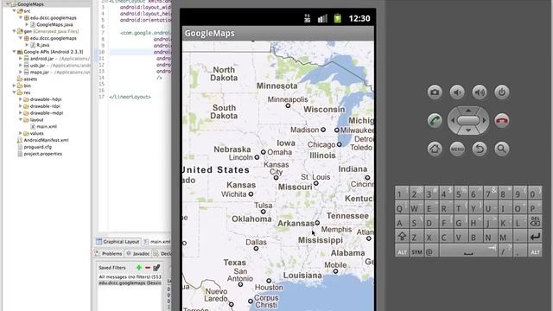Image resolution: width=553 pixels, height=311 pixels.
Task: Click Minneapolis on the map
Action: pos(288,100)
